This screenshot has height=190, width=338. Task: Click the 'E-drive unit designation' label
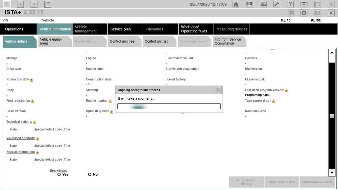183,69
